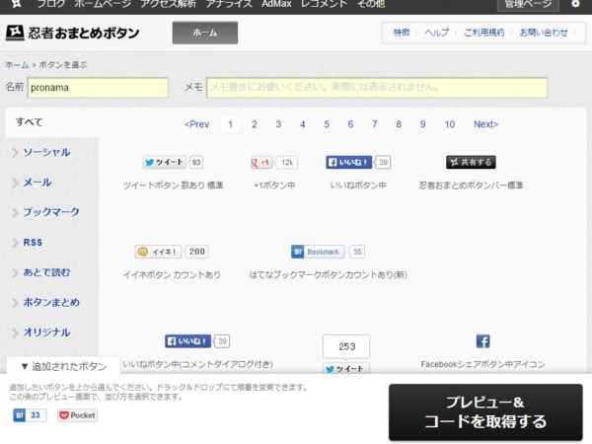The height and width of the screenshot is (444, 592).
Task: Add the Facebook share square icon
Action: 482,341
